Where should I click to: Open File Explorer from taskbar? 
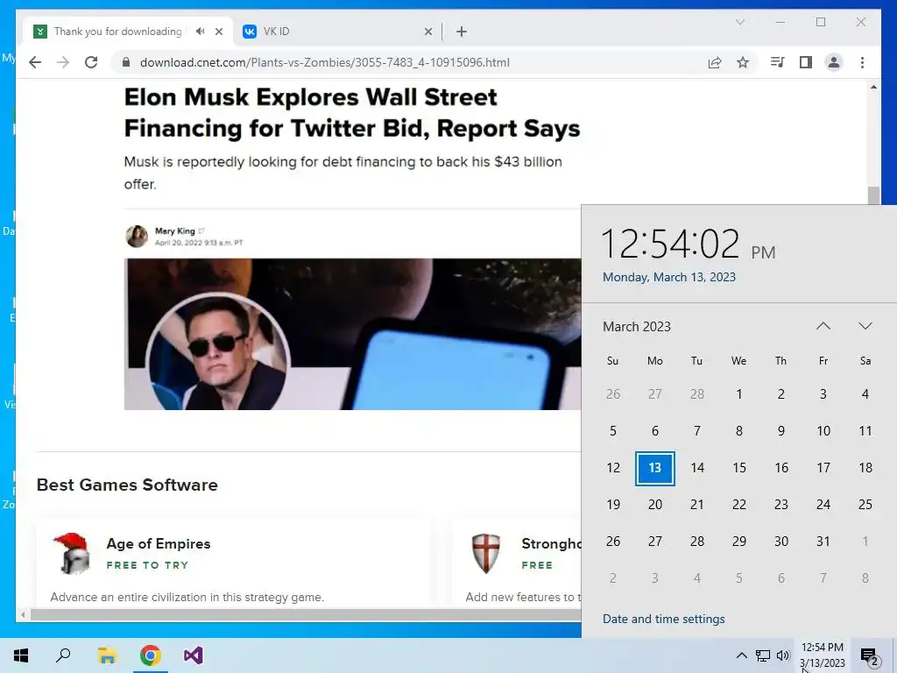click(107, 655)
